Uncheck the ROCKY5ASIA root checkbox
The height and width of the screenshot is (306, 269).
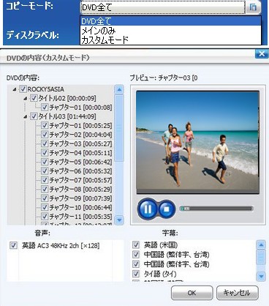pos(23,89)
